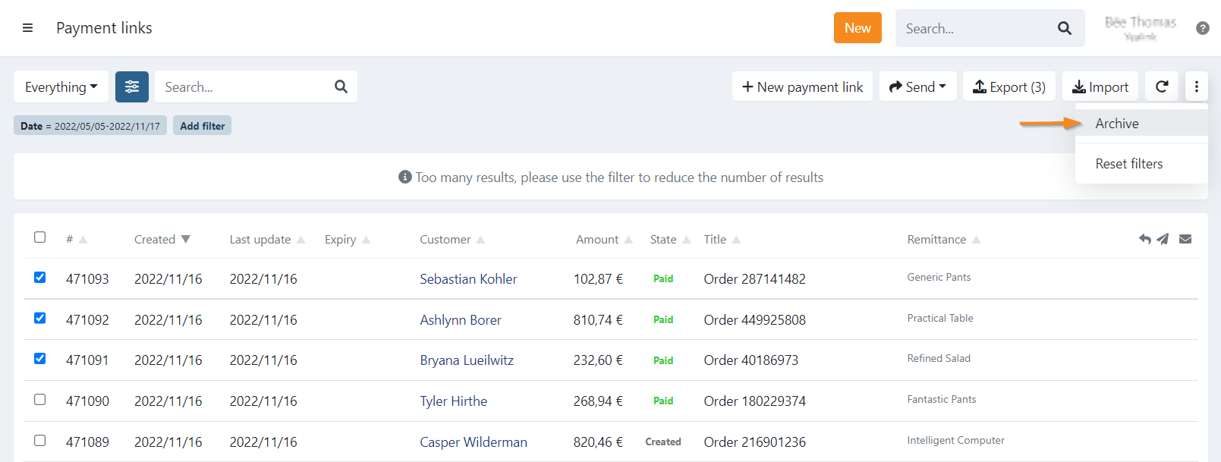1221x462 pixels.
Task: Open the Send dropdown menu
Action: coord(917,86)
